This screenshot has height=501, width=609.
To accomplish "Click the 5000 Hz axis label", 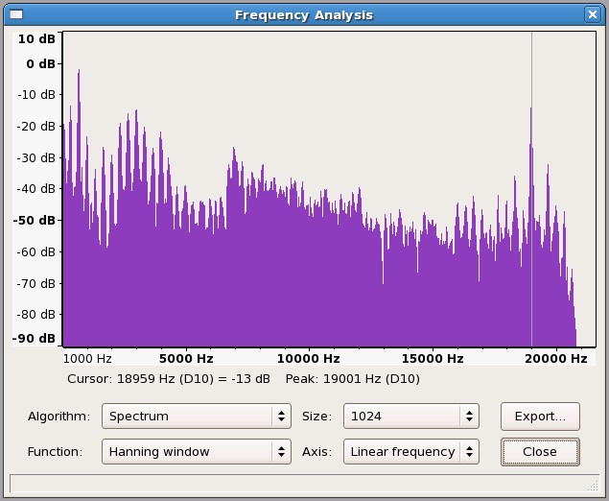I will [x=186, y=358].
